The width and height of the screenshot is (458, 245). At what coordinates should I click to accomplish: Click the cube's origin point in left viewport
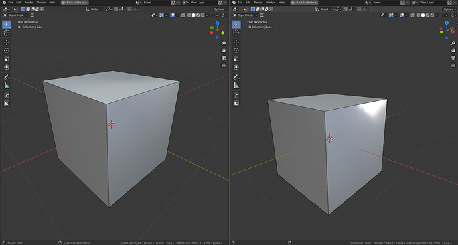[x=111, y=125]
